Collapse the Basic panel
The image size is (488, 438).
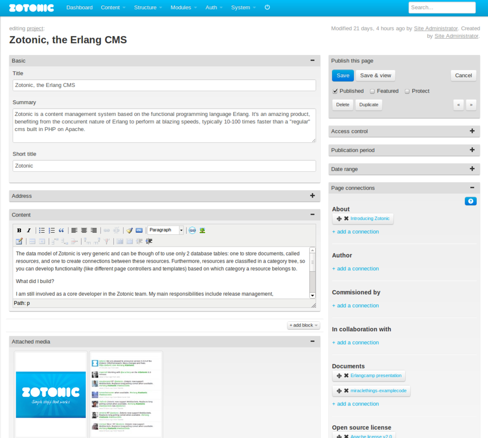pyautogui.click(x=313, y=60)
